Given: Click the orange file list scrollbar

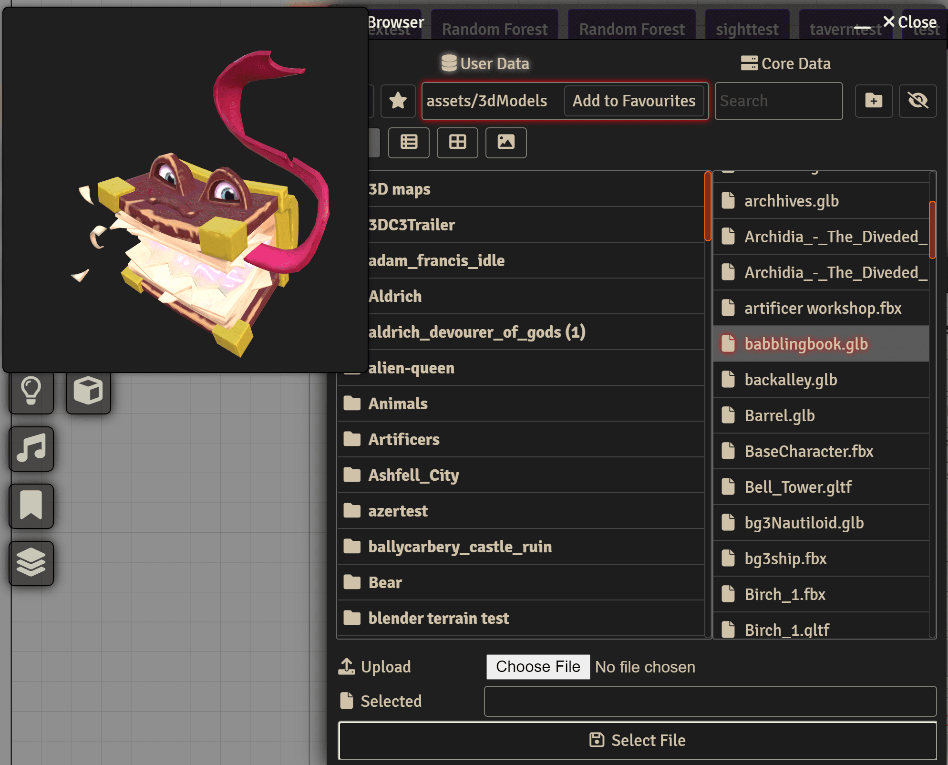Looking at the screenshot, I should [932, 230].
